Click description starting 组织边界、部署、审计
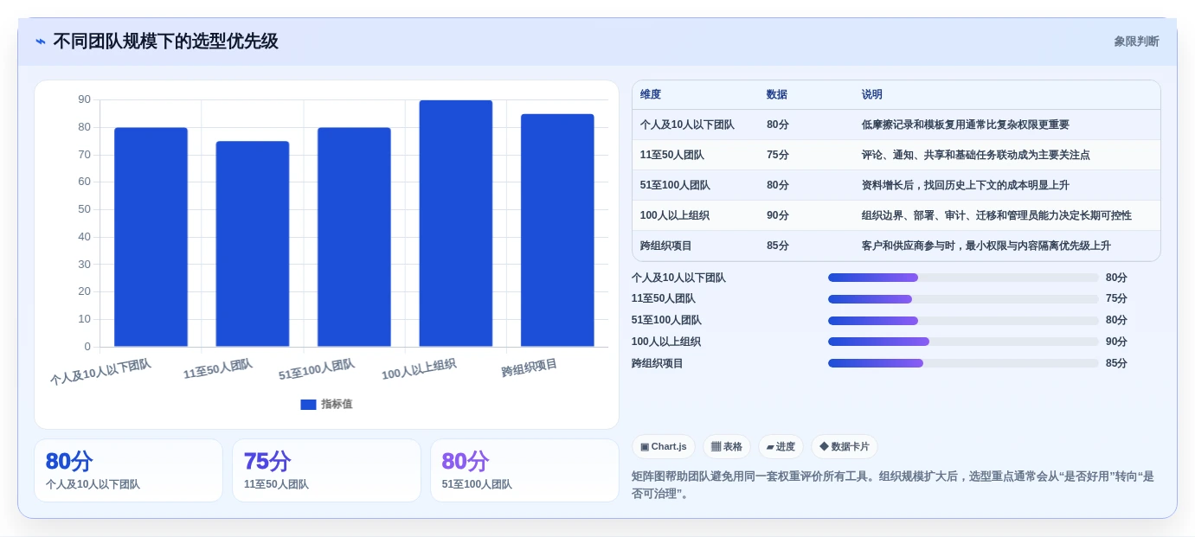This screenshot has width=1195, height=537. click(997, 215)
